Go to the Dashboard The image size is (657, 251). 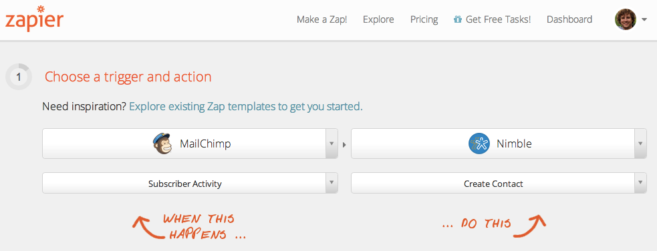[x=569, y=19]
